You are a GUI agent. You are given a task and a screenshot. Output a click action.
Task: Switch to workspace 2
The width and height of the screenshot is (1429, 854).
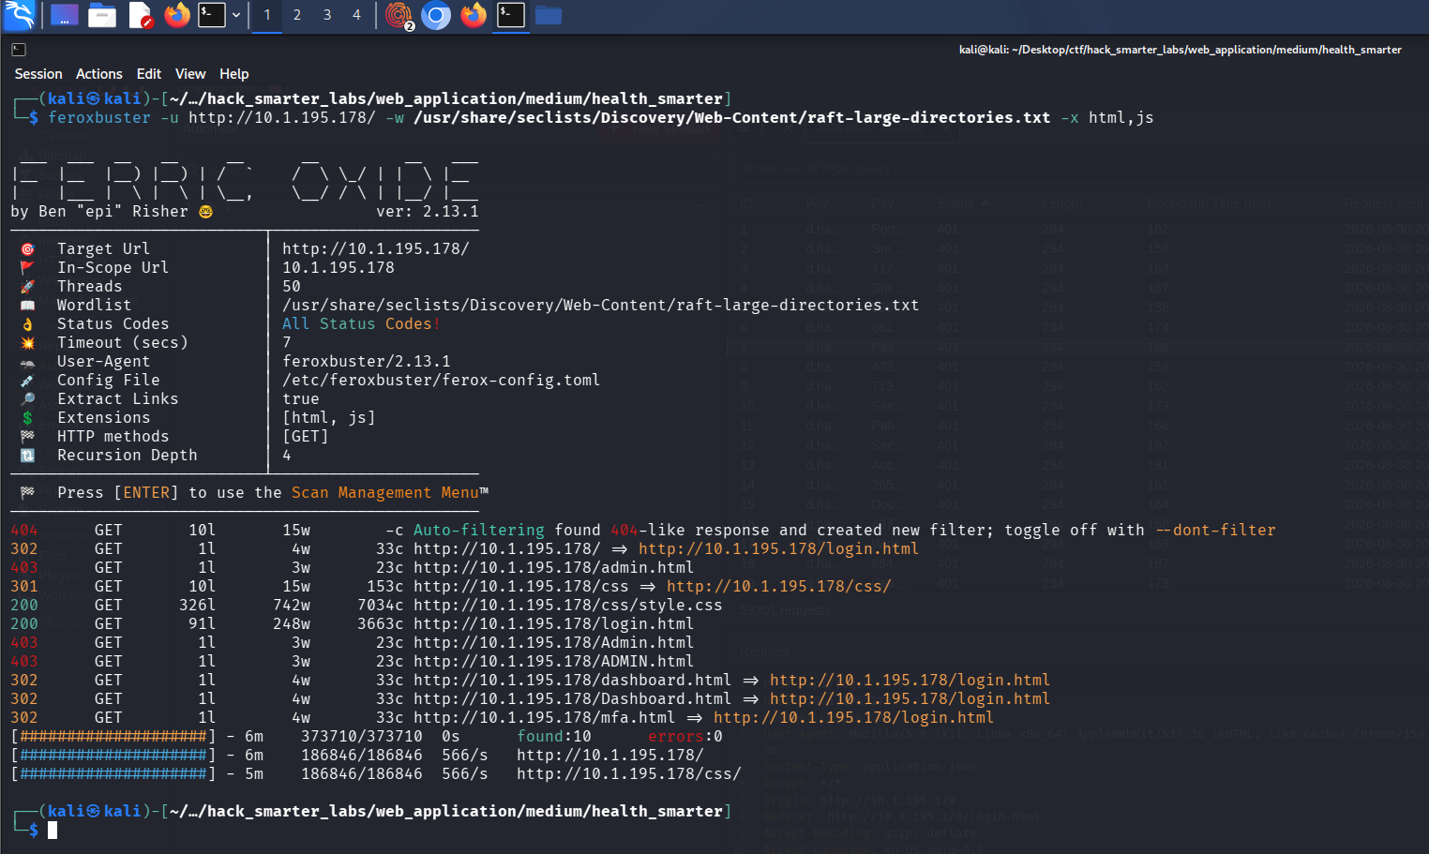point(297,15)
